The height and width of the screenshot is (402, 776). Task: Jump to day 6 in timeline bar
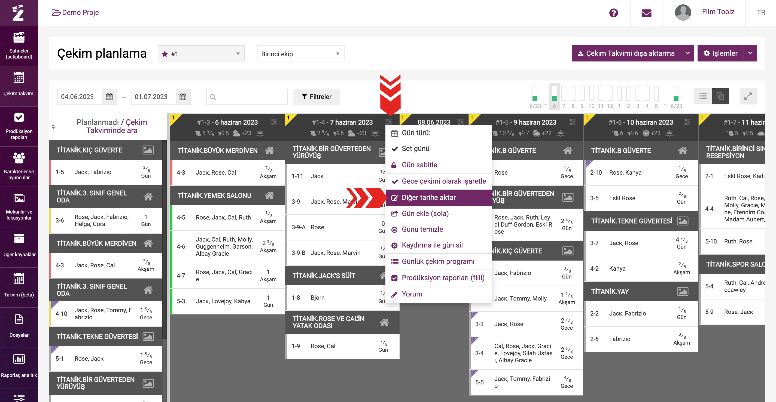point(554,97)
